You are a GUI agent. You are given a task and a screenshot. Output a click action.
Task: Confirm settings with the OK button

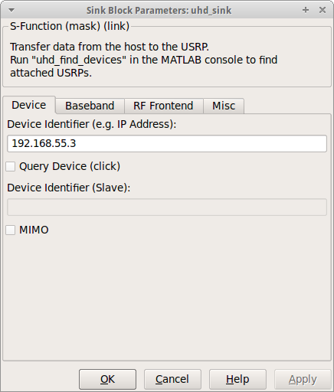point(107,379)
